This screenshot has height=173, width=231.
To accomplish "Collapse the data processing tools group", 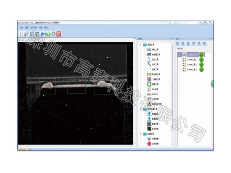I will [x=141, y=109].
